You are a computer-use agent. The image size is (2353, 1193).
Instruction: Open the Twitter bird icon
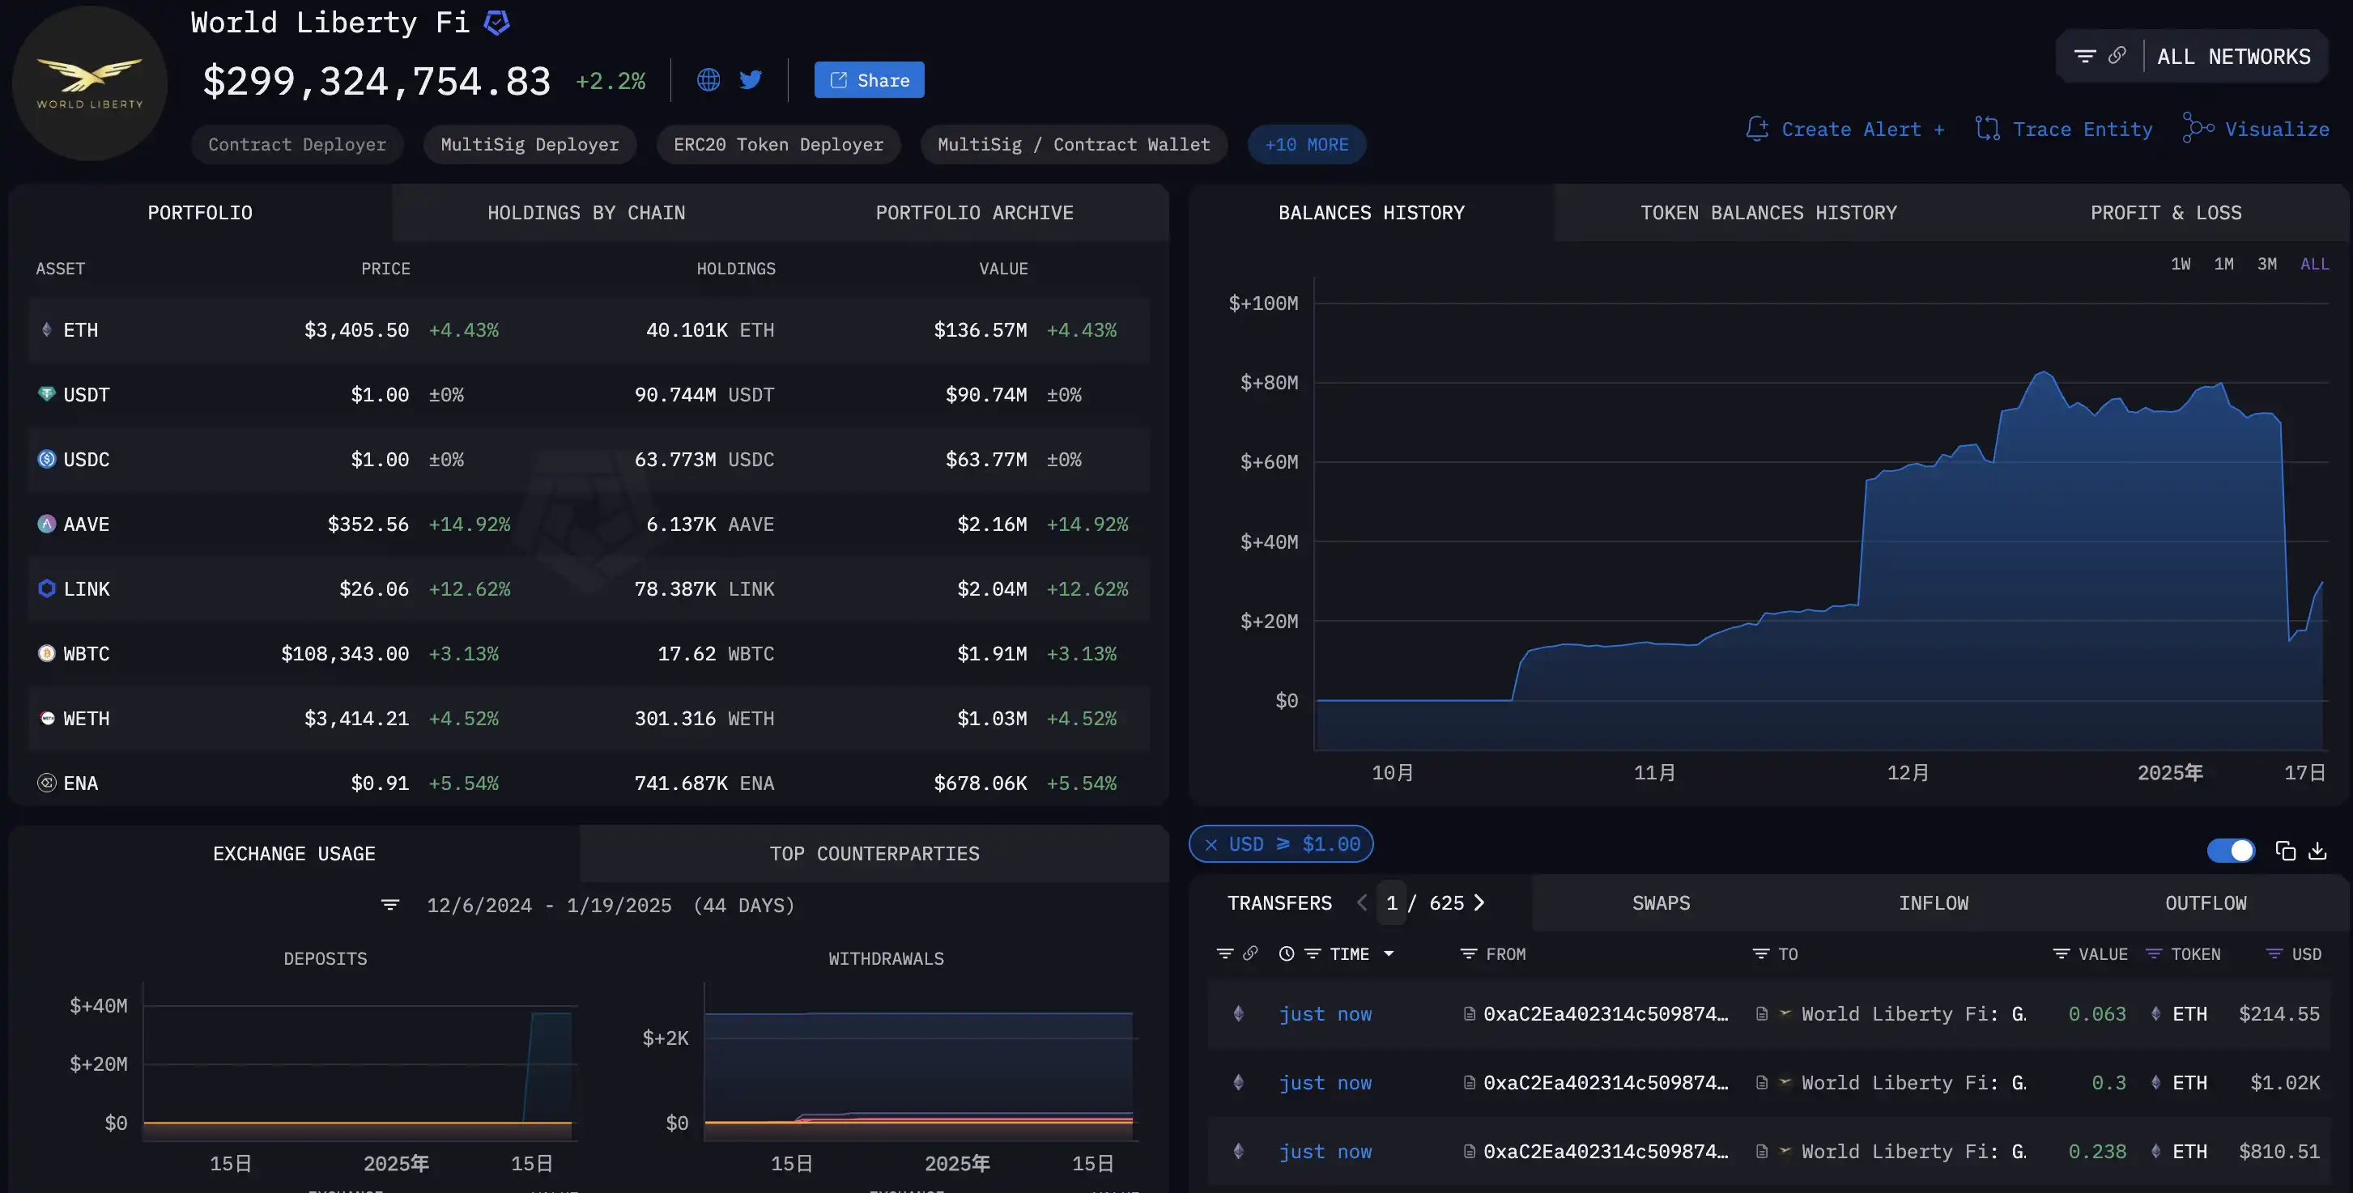pyautogui.click(x=751, y=80)
